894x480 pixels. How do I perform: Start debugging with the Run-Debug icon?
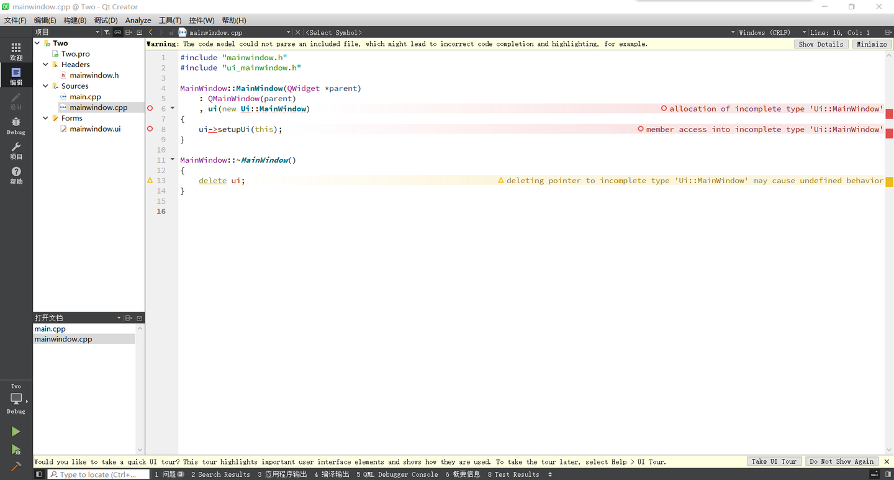pos(16,450)
